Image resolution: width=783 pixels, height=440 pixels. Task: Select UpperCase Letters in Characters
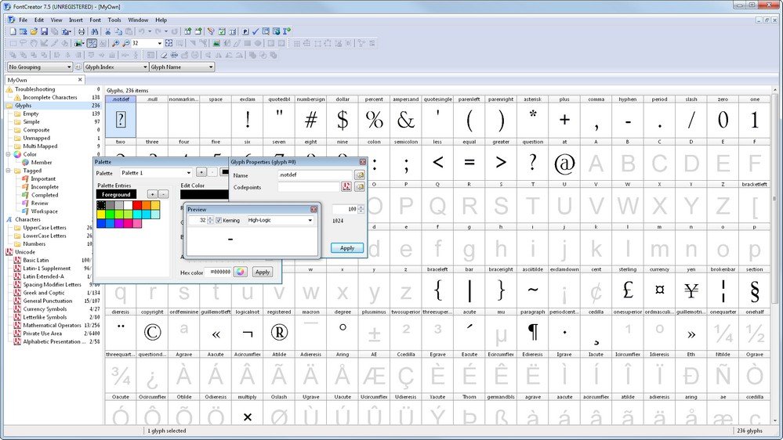coord(45,228)
